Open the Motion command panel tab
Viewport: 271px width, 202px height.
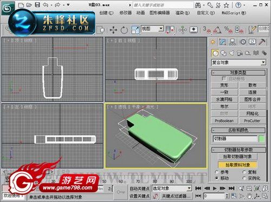click(x=243, y=42)
